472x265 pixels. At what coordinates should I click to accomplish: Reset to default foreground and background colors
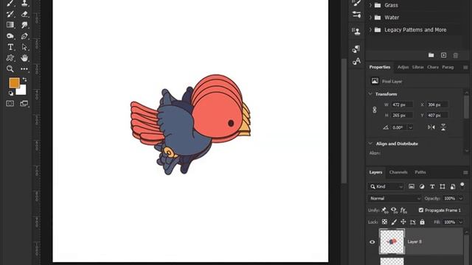11,93
